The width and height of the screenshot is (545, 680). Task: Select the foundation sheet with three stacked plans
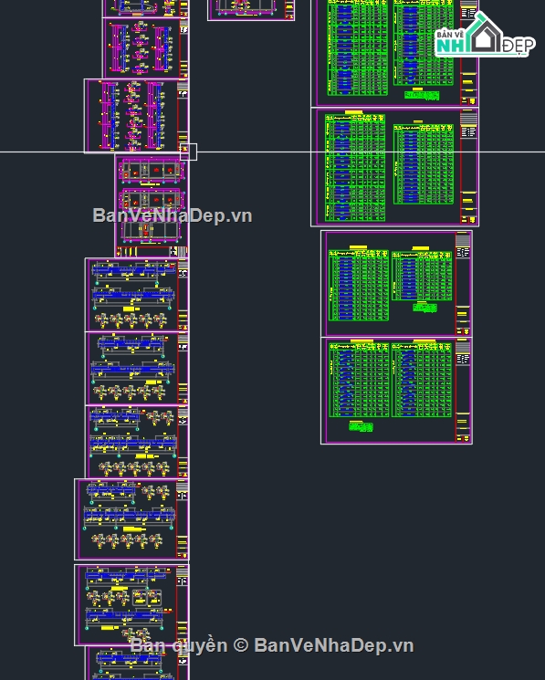(152, 206)
